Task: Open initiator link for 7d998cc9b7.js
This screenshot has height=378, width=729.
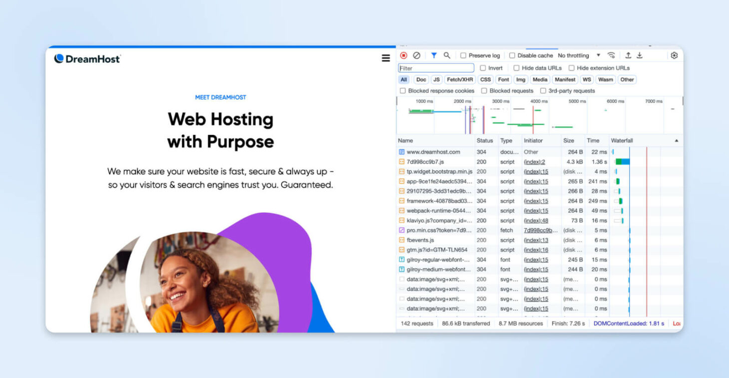Action: [x=534, y=162]
